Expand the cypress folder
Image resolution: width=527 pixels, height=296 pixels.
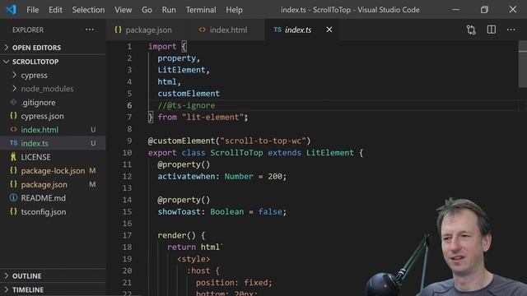[x=14, y=75]
